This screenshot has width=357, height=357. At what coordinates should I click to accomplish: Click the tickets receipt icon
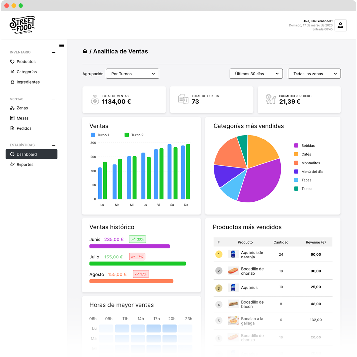pyautogui.click(x=183, y=99)
